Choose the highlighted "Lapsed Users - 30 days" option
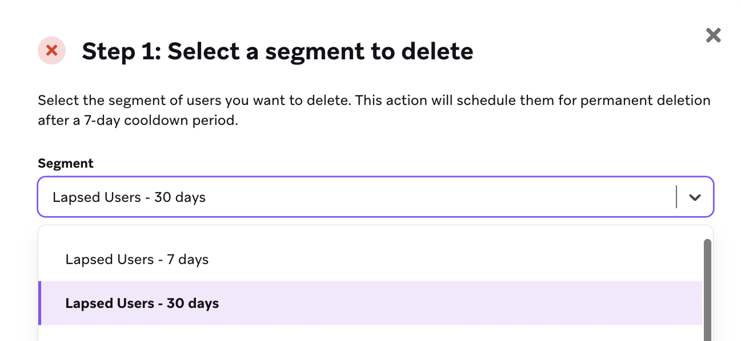741x341 pixels. click(142, 303)
